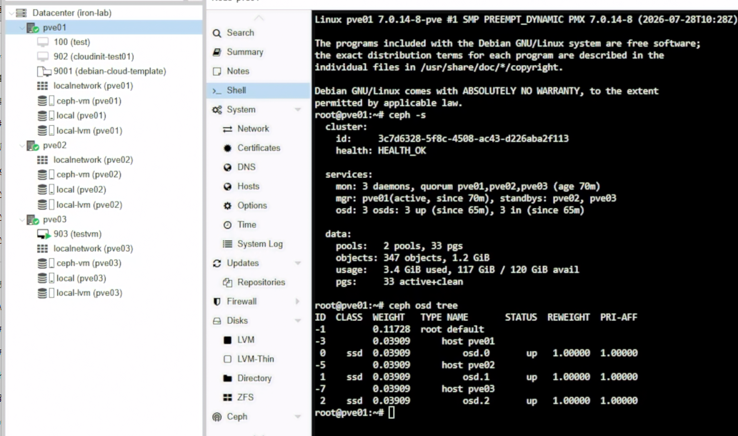This screenshot has height=436, width=738.
Task: Collapse the pve03 tree node
Action: coord(21,219)
